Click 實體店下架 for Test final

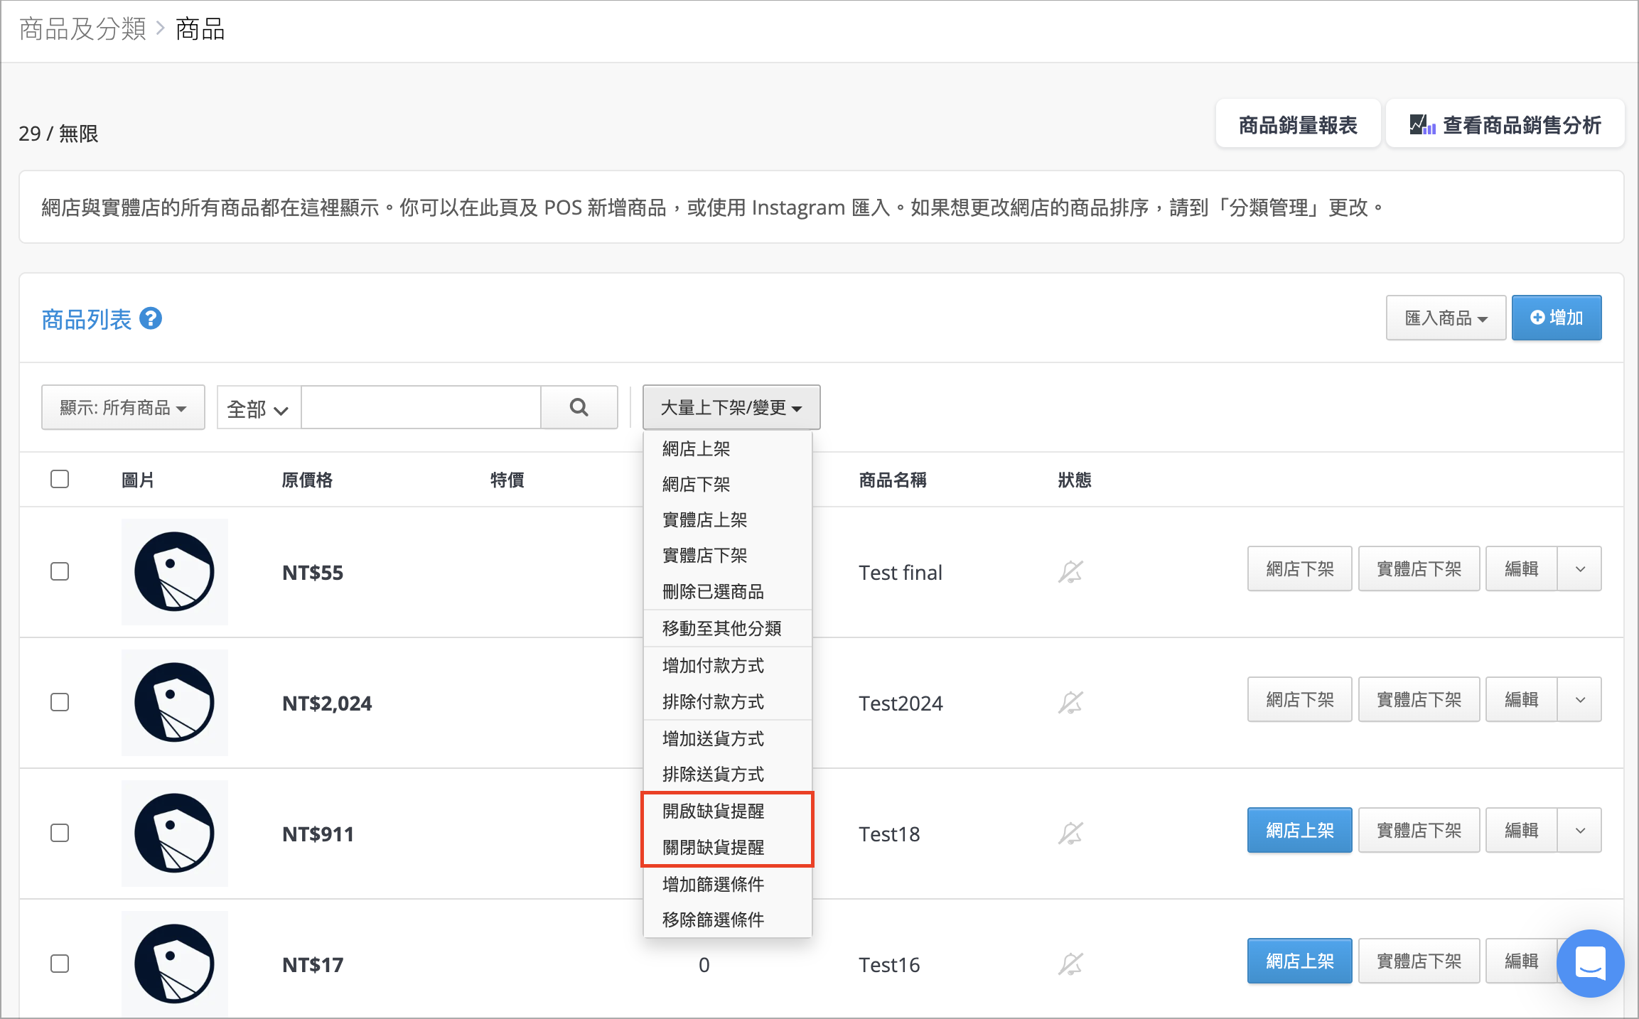(1419, 568)
